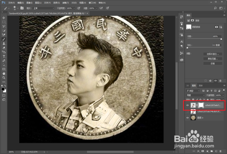Open layer opacity dropdown arrow
This screenshot has height=154, width=227.
click(x=223, y=95)
